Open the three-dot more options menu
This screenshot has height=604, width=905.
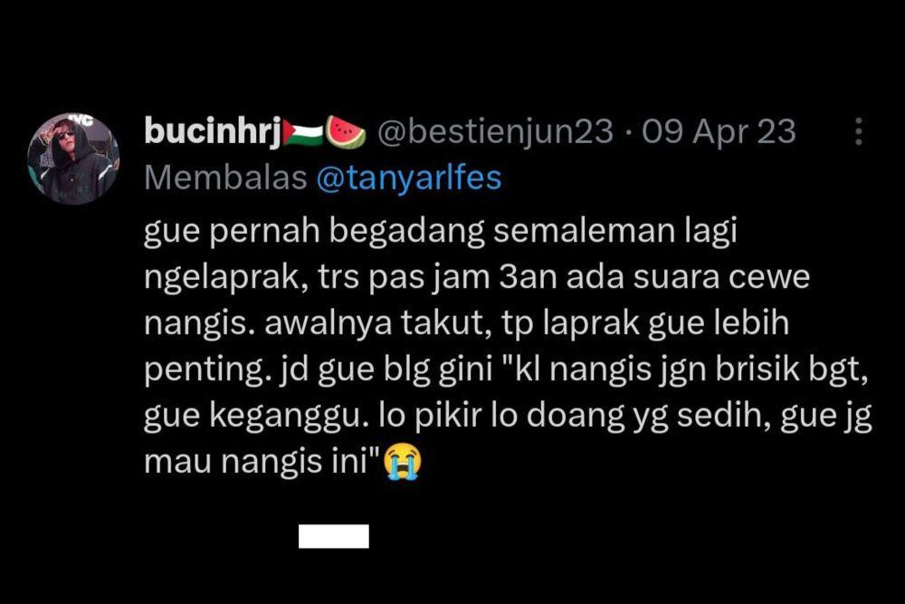coord(859,131)
